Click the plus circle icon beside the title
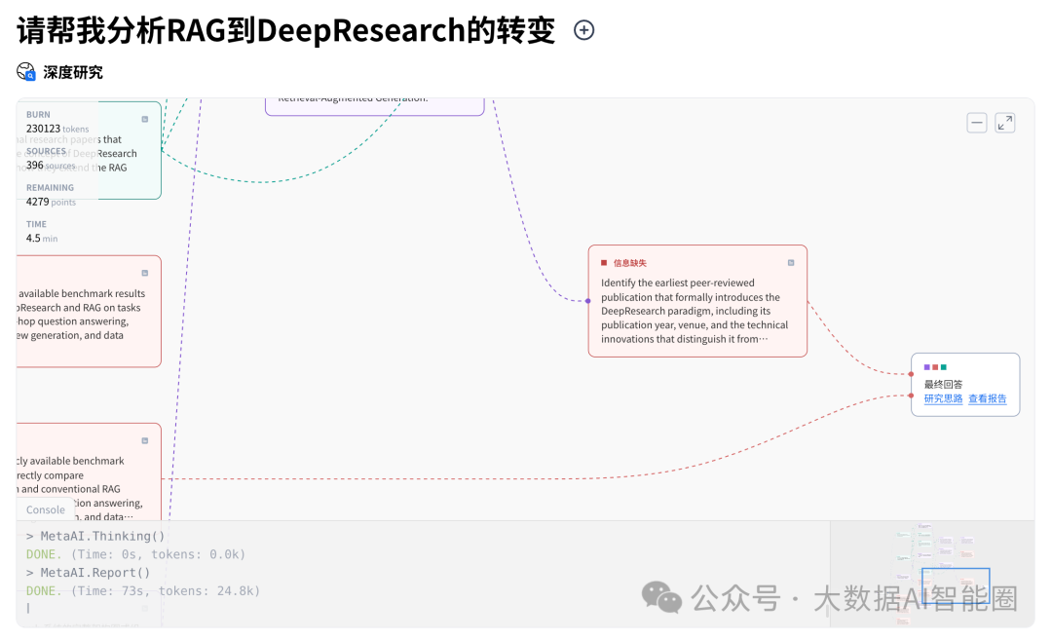 (583, 30)
